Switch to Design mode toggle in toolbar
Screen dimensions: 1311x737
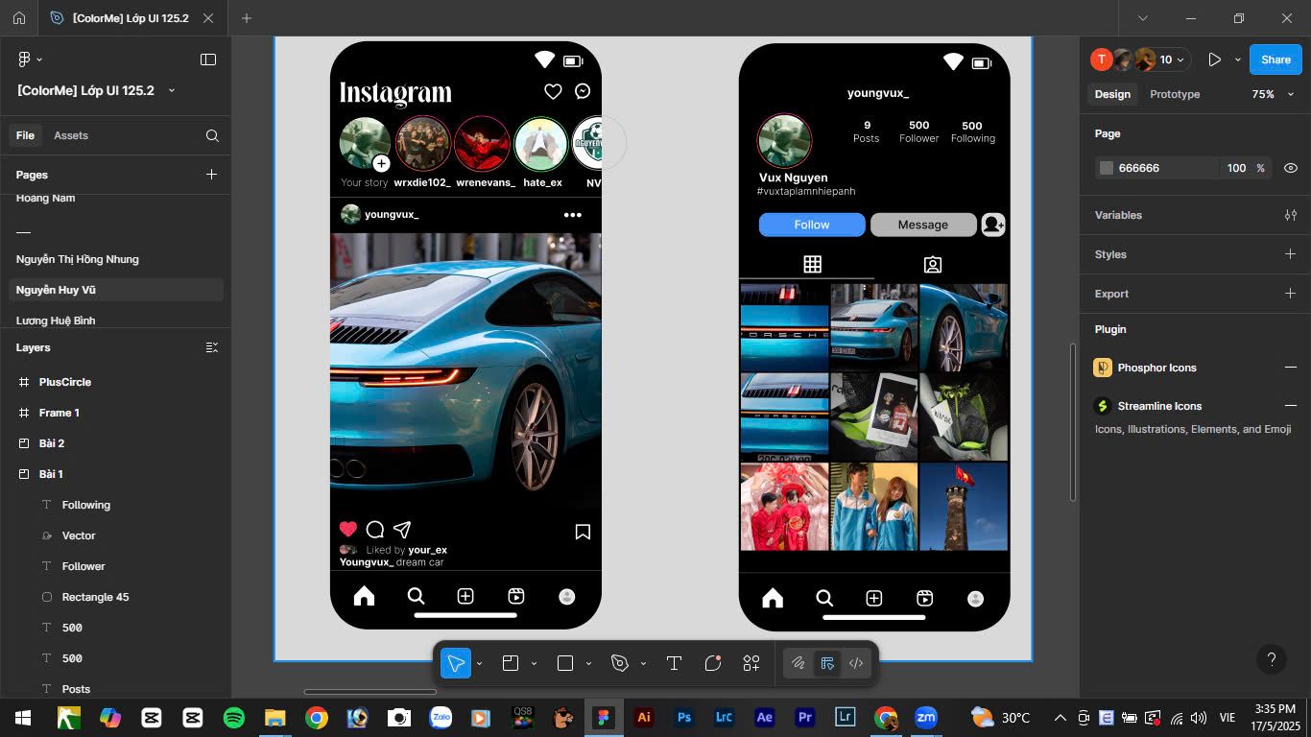pos(826,663)
